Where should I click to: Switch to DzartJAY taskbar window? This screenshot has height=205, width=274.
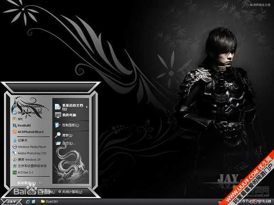49,201
